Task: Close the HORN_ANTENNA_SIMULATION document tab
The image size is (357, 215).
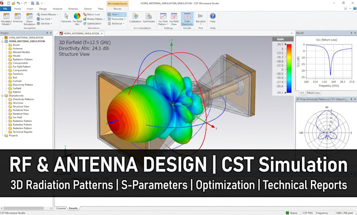Action: click(102, 34)
